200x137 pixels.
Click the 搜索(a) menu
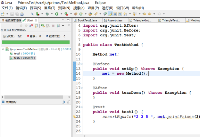pyautogui.click(x=79, y=8)
